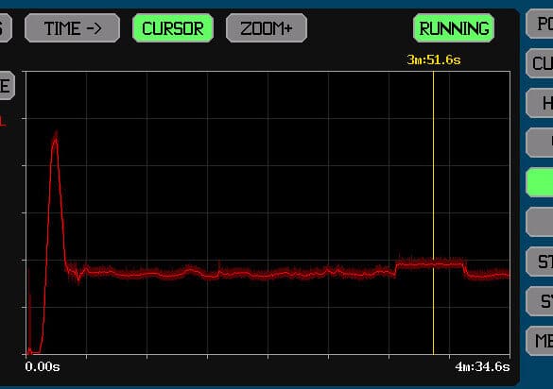This screenshot has width=553, height=389.
Task: Click the 3m:51.6s cursor time label
Action: point(434,59)
